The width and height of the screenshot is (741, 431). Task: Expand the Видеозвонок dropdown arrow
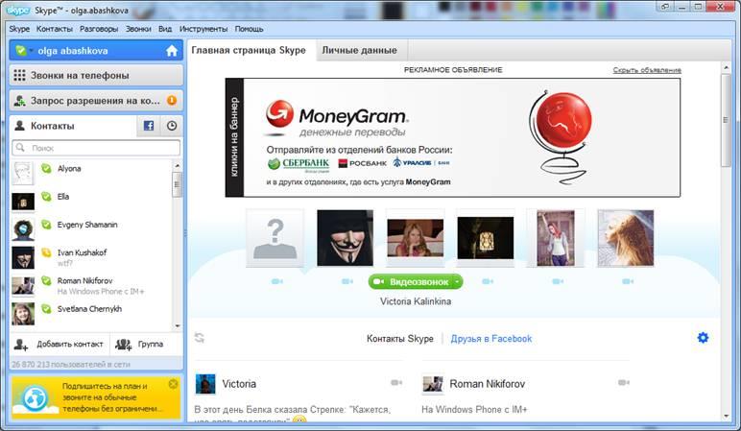pos(457,281)
